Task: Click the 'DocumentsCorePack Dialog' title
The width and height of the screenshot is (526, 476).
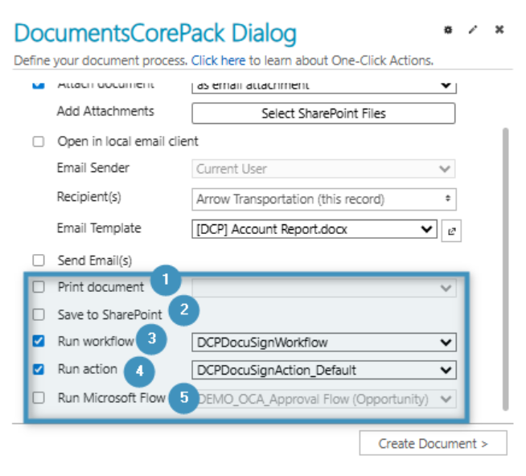Action: pos(155,33)
